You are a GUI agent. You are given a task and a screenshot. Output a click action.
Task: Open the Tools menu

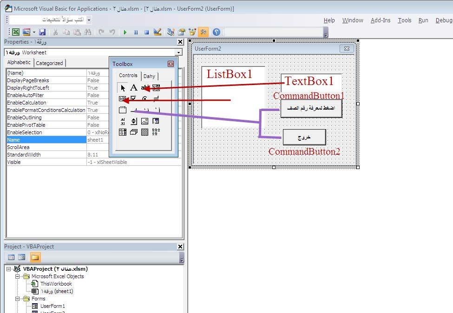pos(405,20)
